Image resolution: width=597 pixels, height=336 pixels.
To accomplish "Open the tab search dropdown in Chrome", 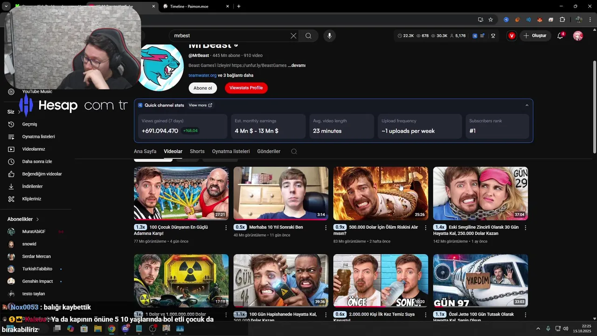I will pyautogui.click(x=6, y=6).
